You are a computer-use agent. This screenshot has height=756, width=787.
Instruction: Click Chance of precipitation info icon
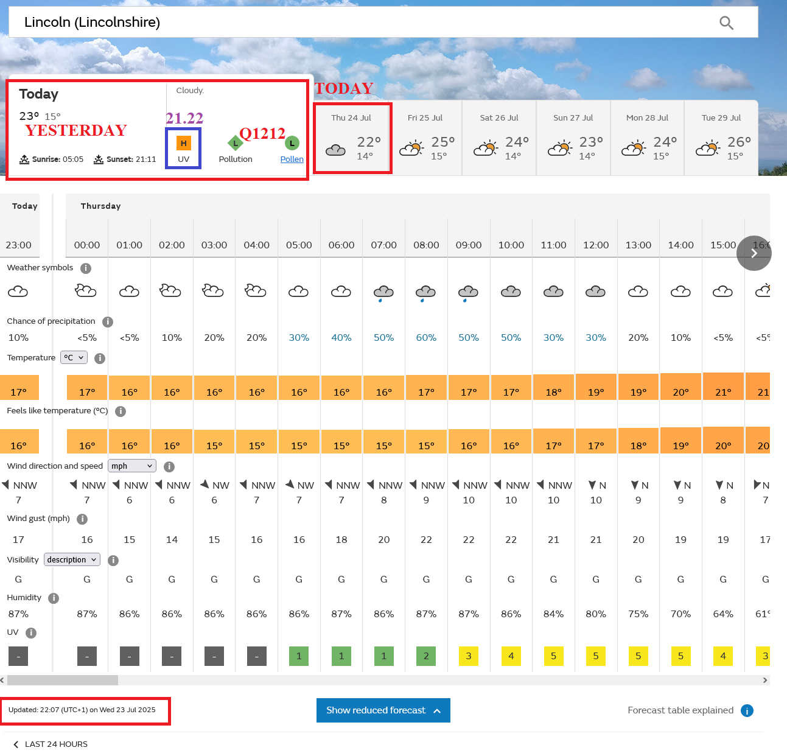[108, 322]
